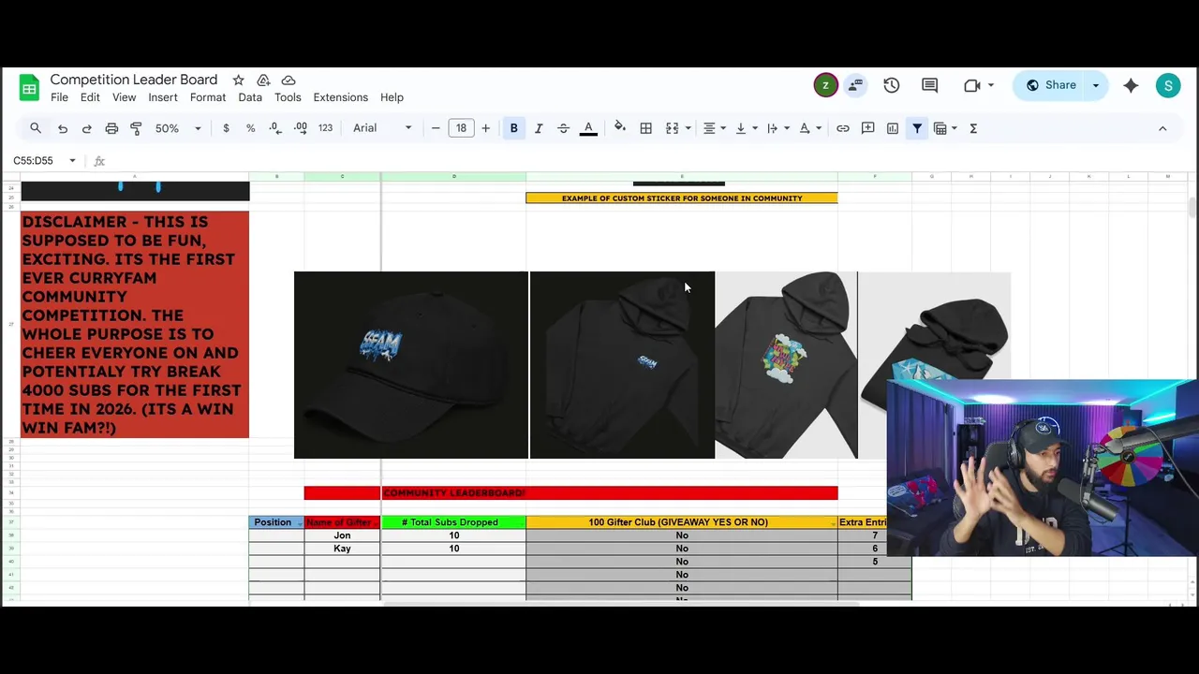Open the Functions sigma menu
1199x674 pixels.
click(973, 128)
